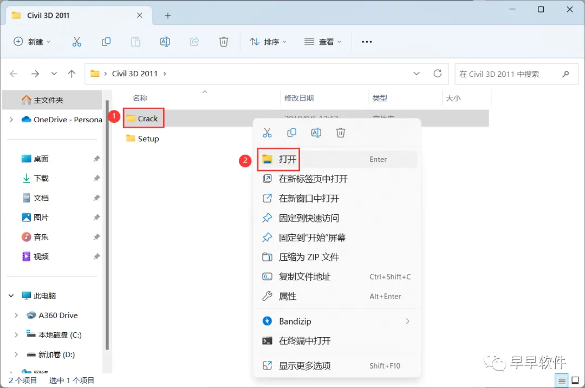Expand the address bar history dropdown
The image size is (585, 388).
tap(417, 74)
